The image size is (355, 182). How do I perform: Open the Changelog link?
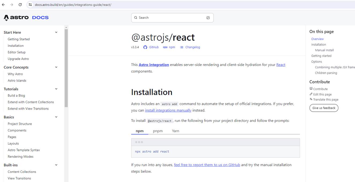(193, 47)
